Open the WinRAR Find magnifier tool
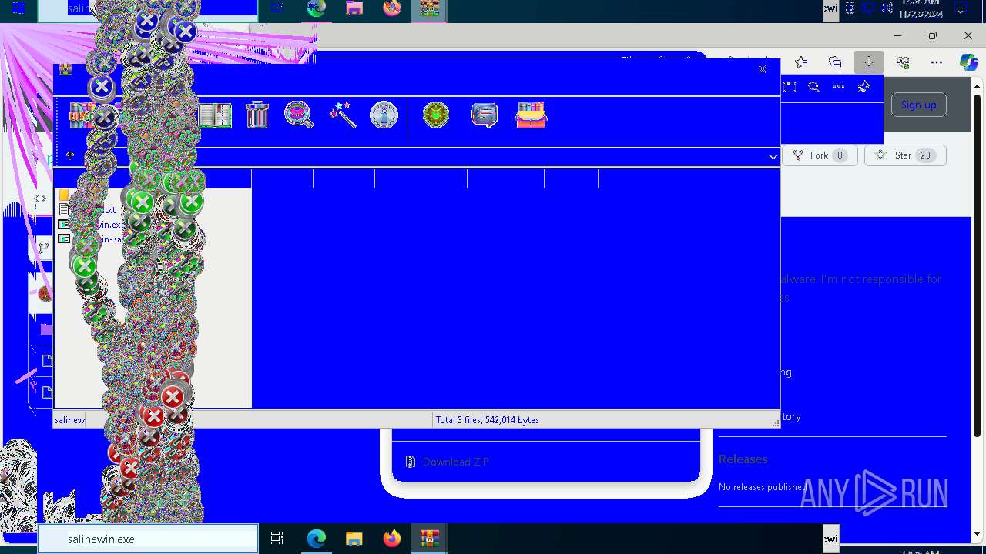Image resolution: width=986 pixels, height=554 pixels. click(x=299, y=115)
